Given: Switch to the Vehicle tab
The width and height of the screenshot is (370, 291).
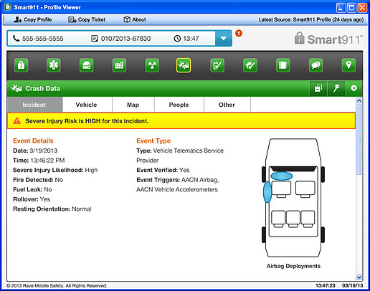Looking at the screenshot, I should pos(86,105).
